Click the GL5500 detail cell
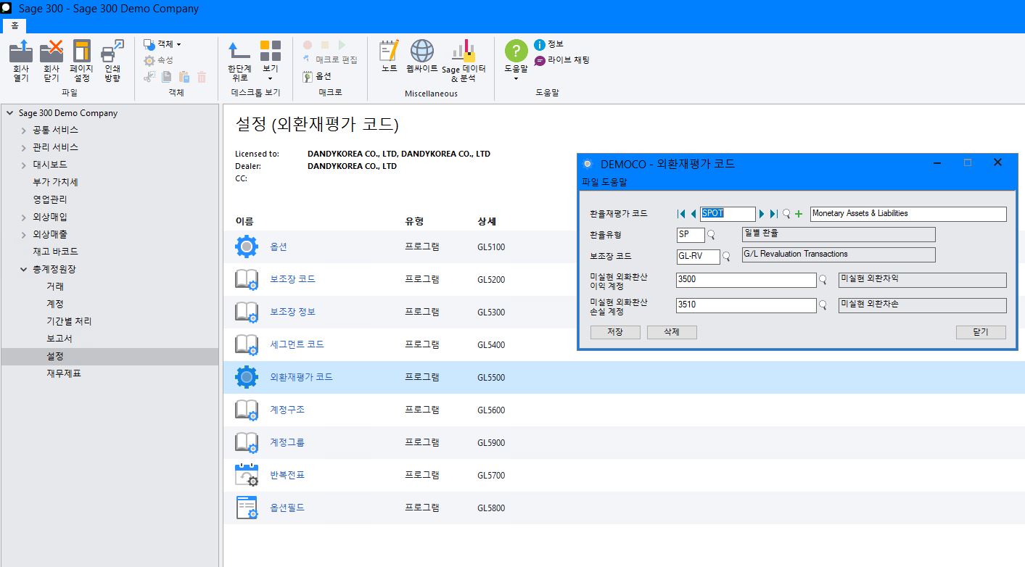The height and width of the screenshot is (567, 1025). click(491, 378)
